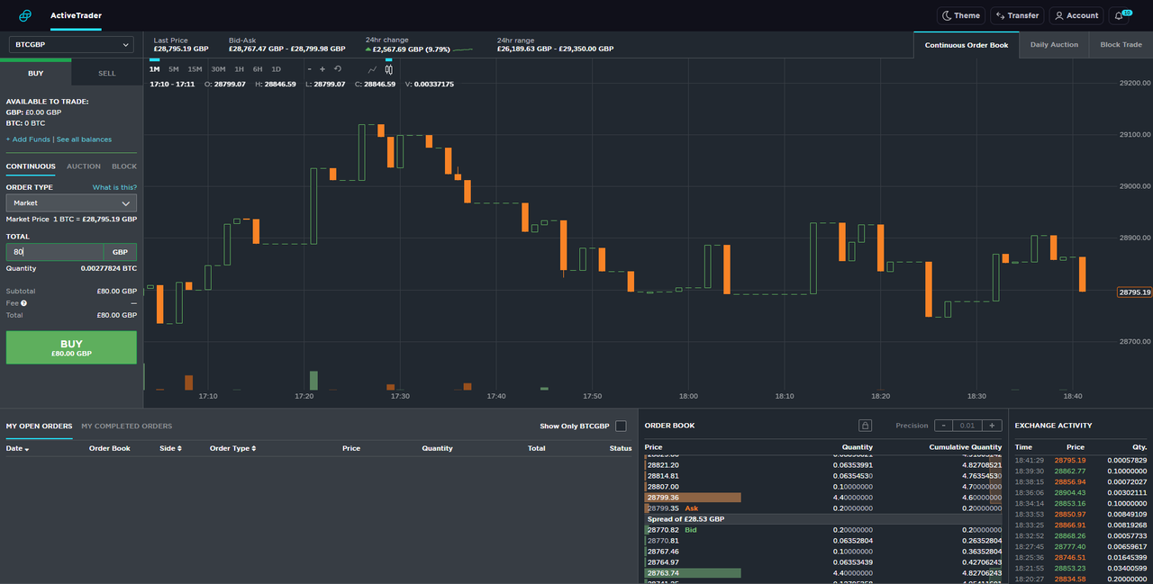Click the 28862.77 trade price in Exchange Activity
This screenshot has width=1153, height=584.
click(1070, 471)
